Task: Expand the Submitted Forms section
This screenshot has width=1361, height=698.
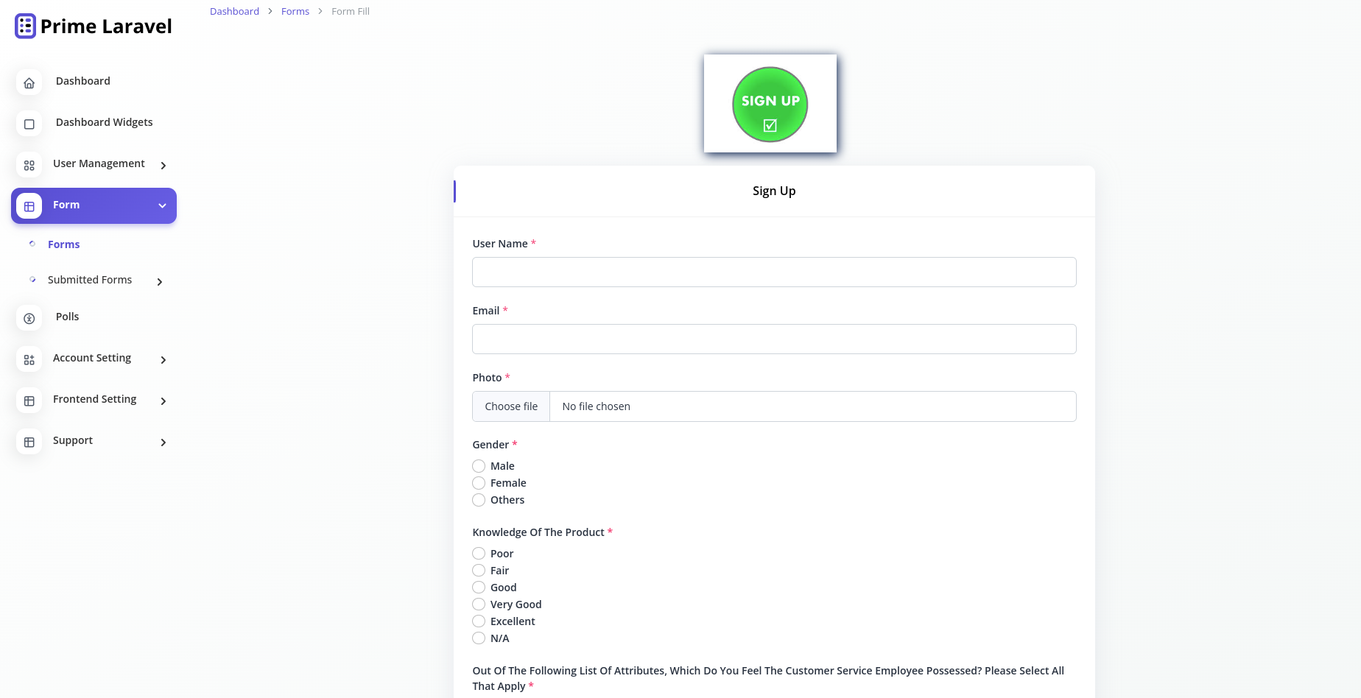Action: coord(159,281)
